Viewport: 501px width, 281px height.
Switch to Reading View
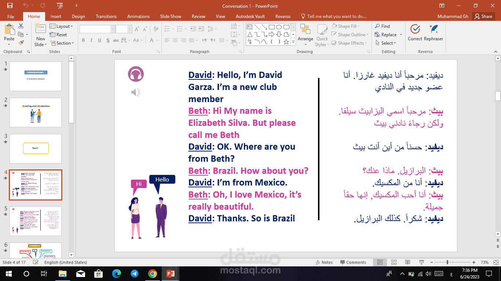point(407,262)
